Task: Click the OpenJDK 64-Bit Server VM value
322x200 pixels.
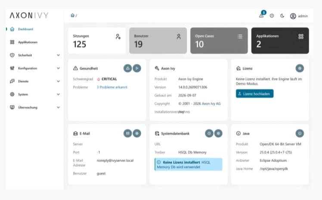Action: point(280,144)
